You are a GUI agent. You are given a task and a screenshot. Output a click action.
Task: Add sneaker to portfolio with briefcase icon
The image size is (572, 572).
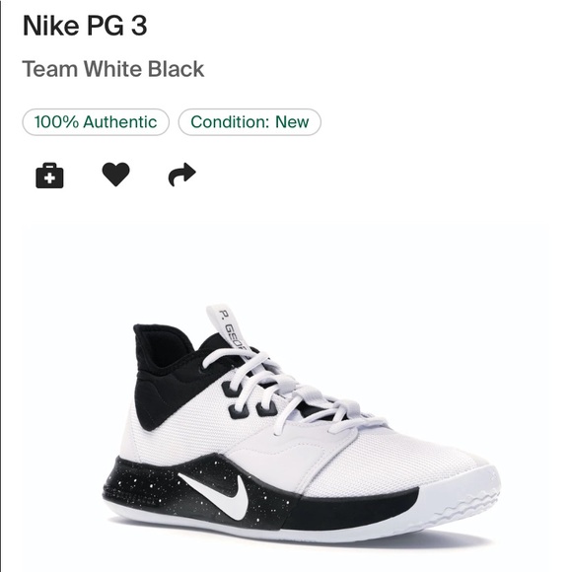point(49,176)
